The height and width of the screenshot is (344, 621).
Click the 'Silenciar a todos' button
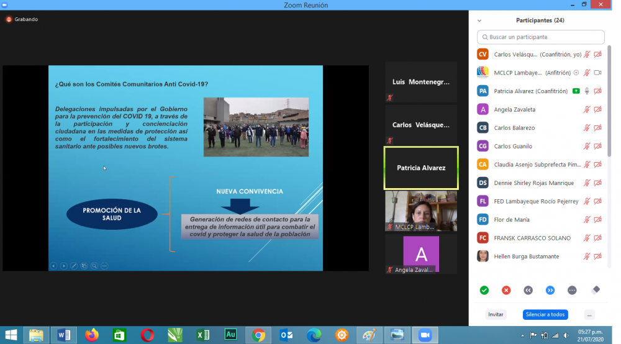[x=545, y=315]
